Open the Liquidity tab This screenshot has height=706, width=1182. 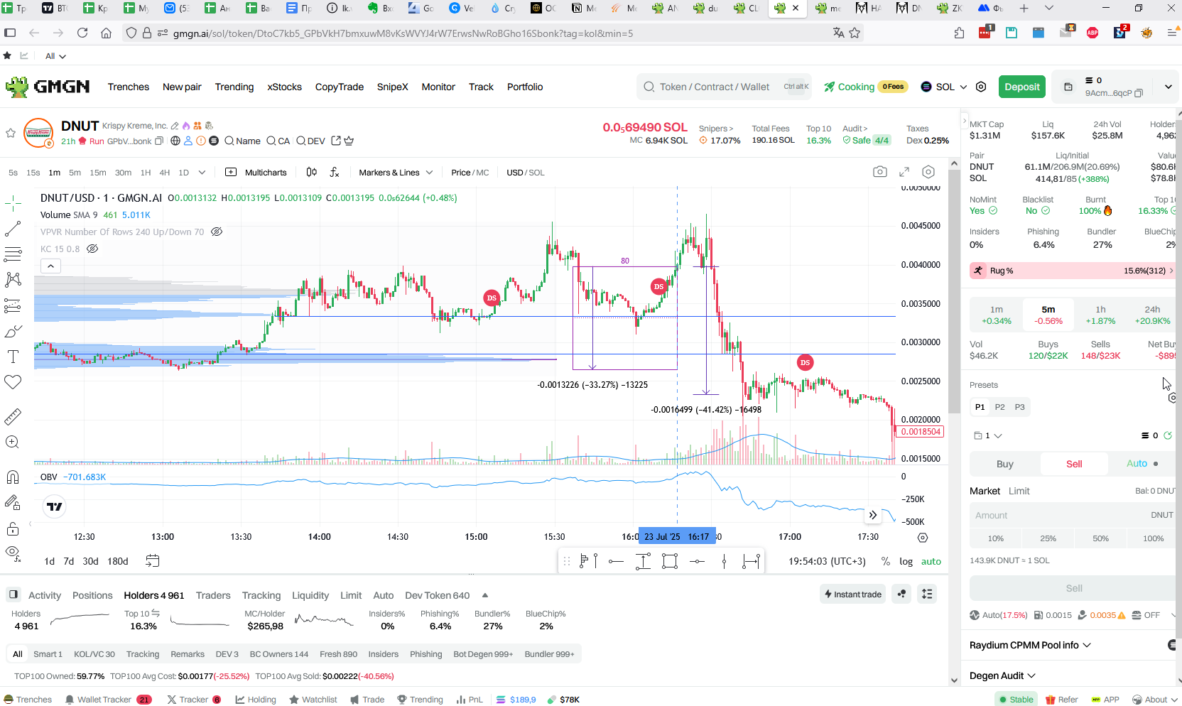click(310, 595)
